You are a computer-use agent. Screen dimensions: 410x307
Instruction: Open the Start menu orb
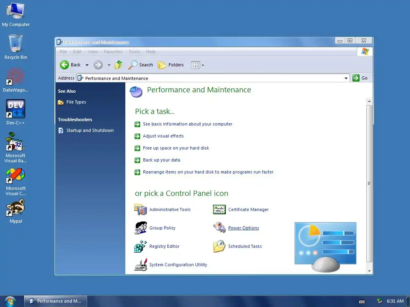[10, 302]
